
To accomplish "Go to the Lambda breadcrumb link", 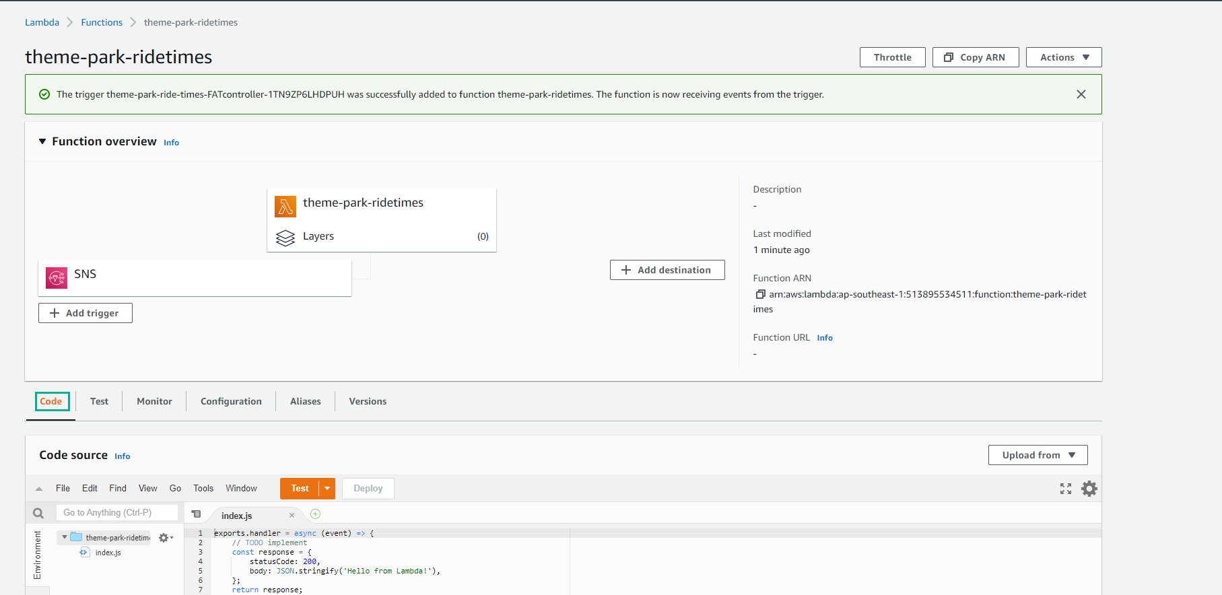I will click(x=42, y=22).
